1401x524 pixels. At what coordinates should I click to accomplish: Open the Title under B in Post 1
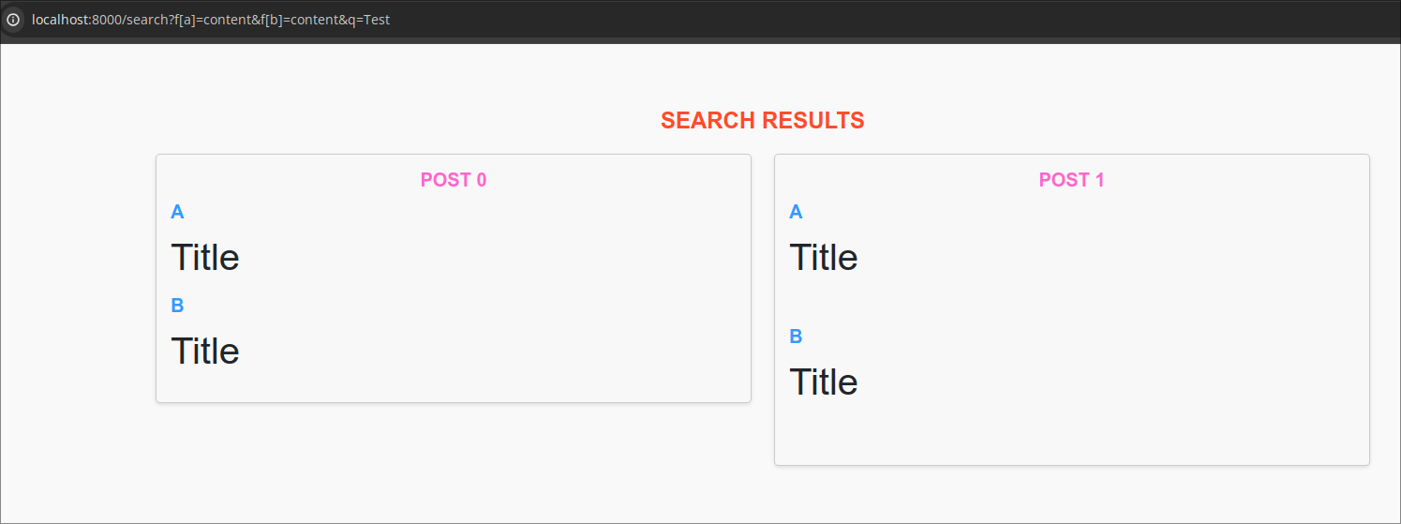(x=824, y=382)
